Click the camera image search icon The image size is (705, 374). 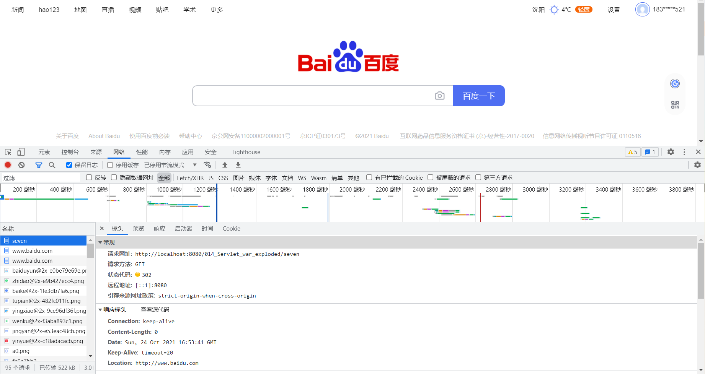[440, 96]
